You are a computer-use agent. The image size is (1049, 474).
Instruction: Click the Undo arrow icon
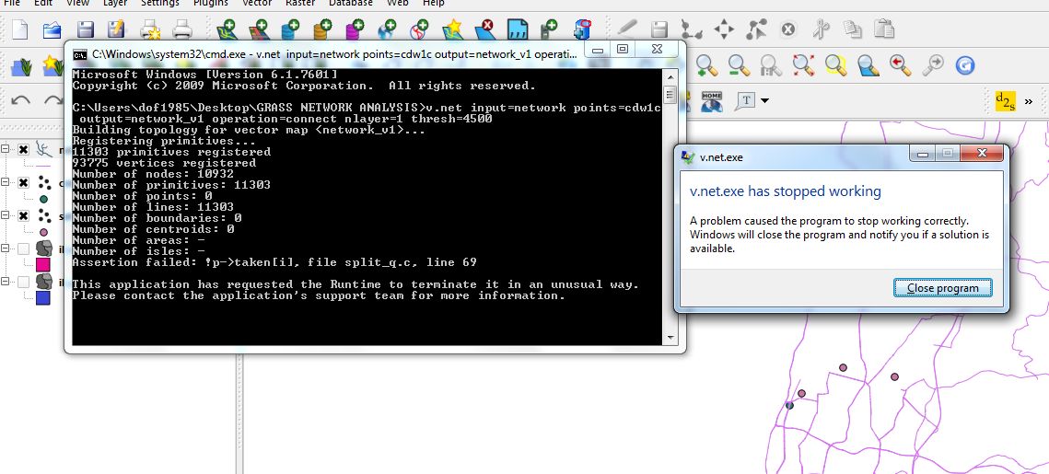[21, 101]
